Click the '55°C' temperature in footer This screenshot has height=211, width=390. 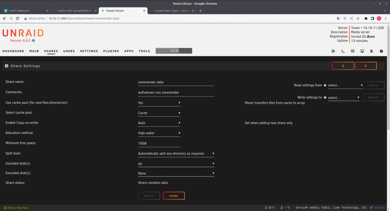click(271, 208)
